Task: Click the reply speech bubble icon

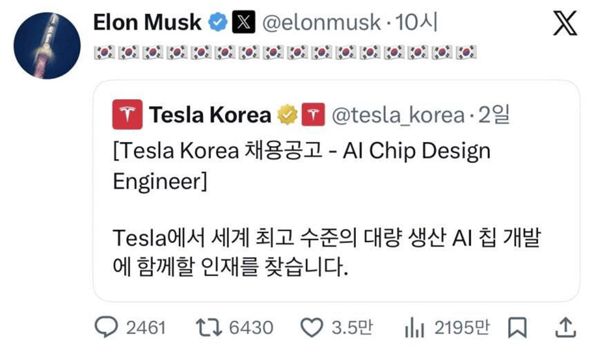Action: click(105, 327)
